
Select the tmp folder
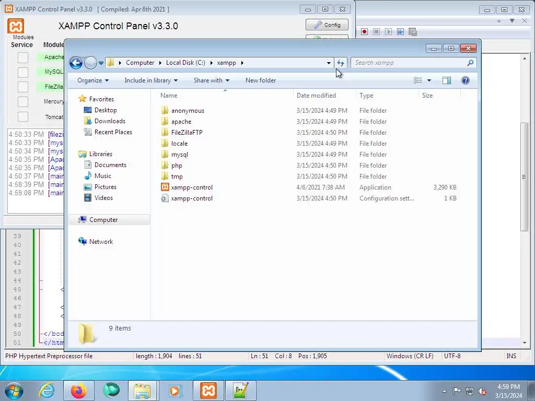point(177,176)
